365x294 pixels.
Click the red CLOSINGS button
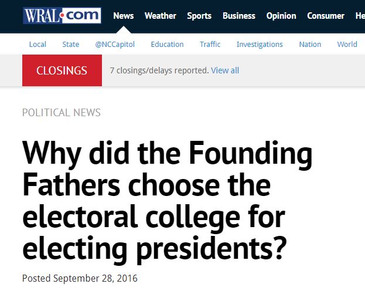62,71
